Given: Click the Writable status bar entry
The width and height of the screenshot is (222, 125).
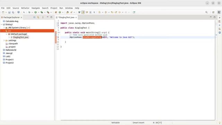Looking at the screenshot, I should (x=116, y=123).
